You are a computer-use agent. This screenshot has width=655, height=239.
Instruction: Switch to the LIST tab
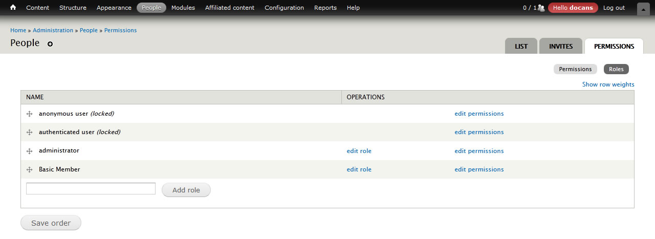coord(521,46)
